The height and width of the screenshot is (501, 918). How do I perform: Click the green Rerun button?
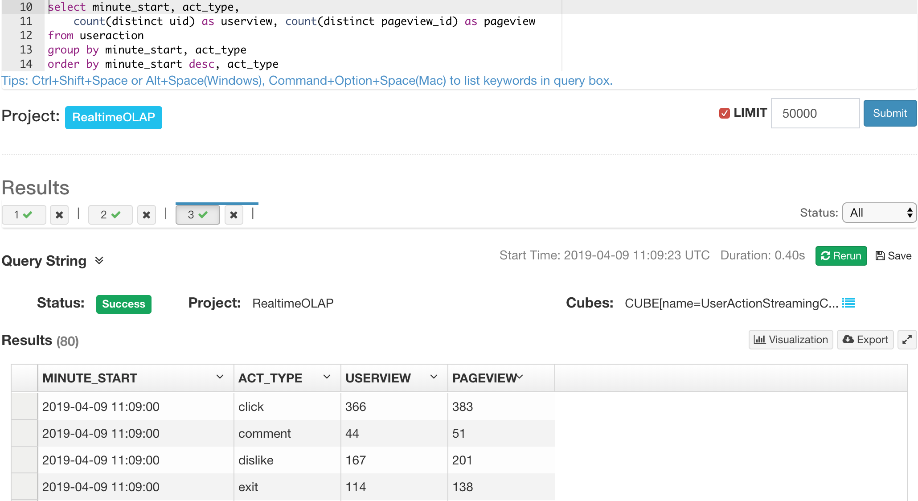[x=841, y=256]
